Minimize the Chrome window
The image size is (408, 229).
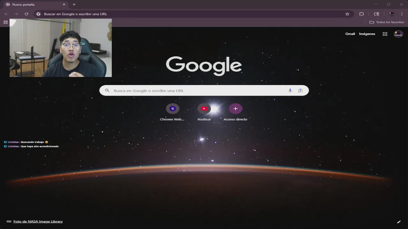point(375,4)
